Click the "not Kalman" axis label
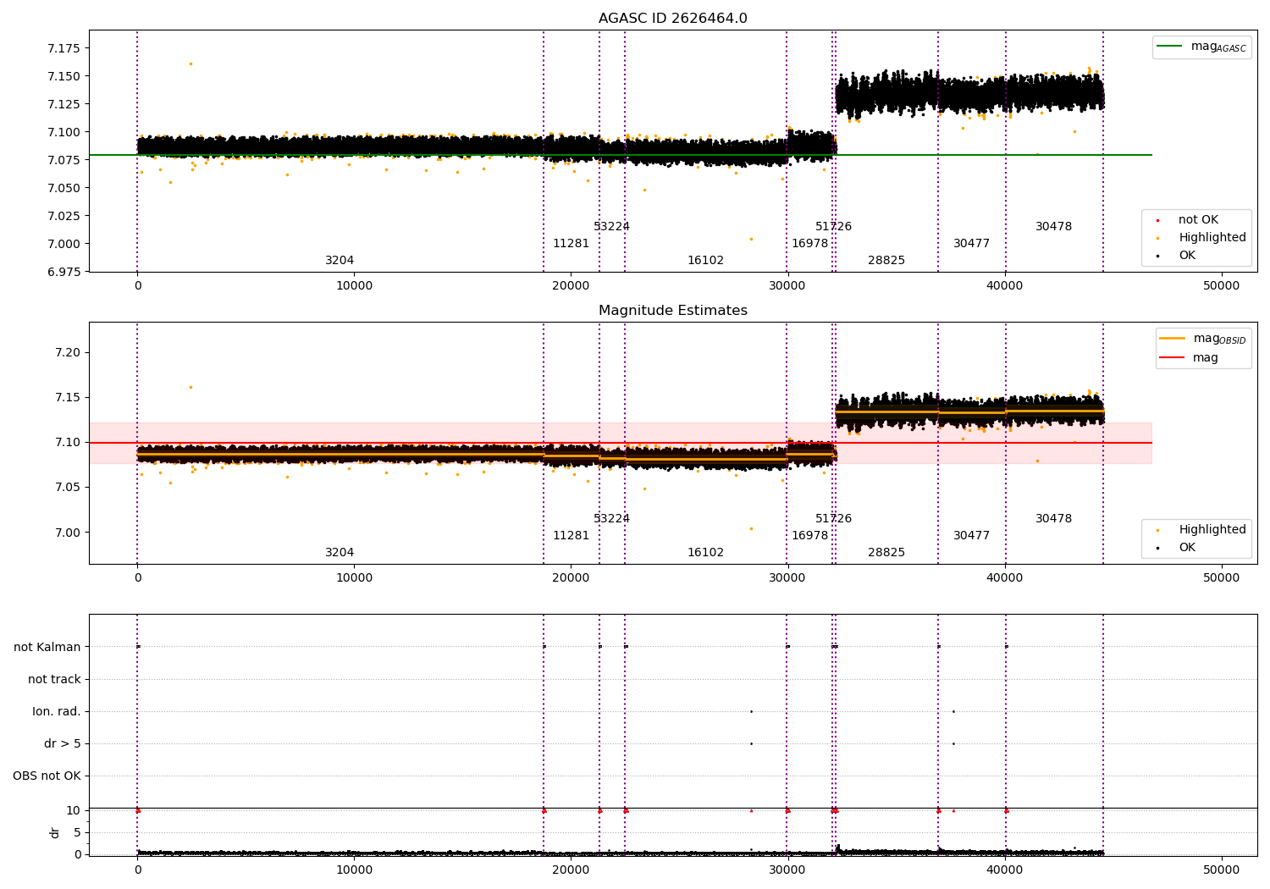Viewport: 1270px width, 889px height. [x=47, y=647]
